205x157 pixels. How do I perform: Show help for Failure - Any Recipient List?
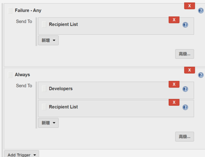point(185,25)
